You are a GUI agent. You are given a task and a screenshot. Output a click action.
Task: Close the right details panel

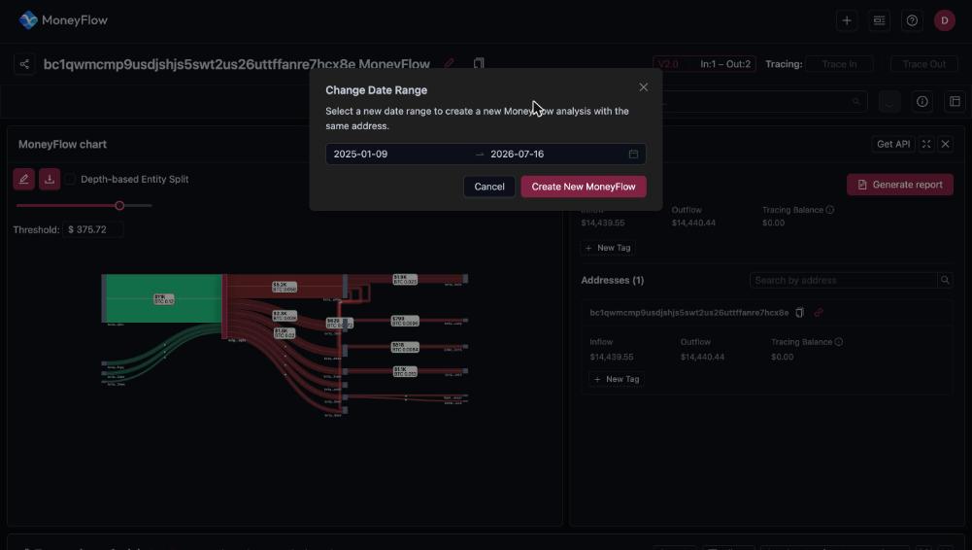pyautogui.click(x=946, y=144)
